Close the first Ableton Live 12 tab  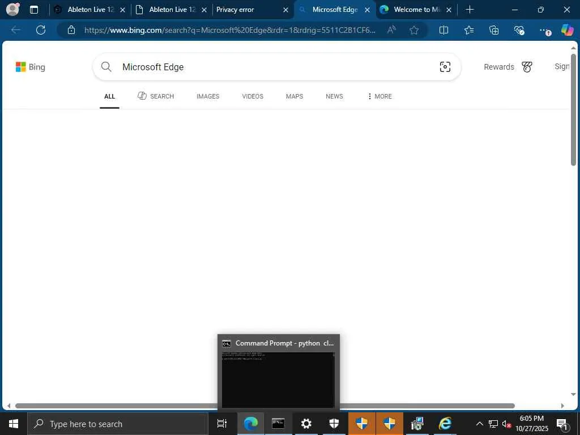point(122,10)
